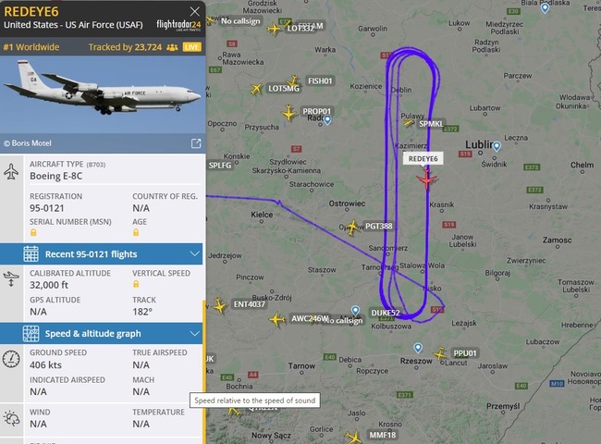Select the PPU01 aircraft near Rzeszow

tap(440, 353)
